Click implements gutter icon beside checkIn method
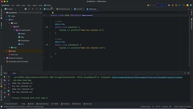The height and width of the screenshot is (109, 193). pyautogui.click(x=47, y=27)
